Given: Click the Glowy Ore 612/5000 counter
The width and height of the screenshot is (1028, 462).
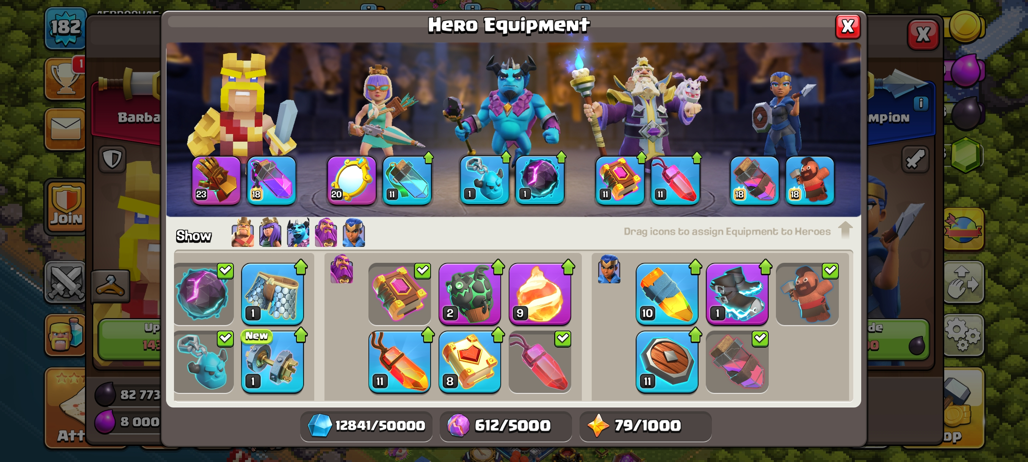Looking at the screenshot, I should tap(505, 426).
